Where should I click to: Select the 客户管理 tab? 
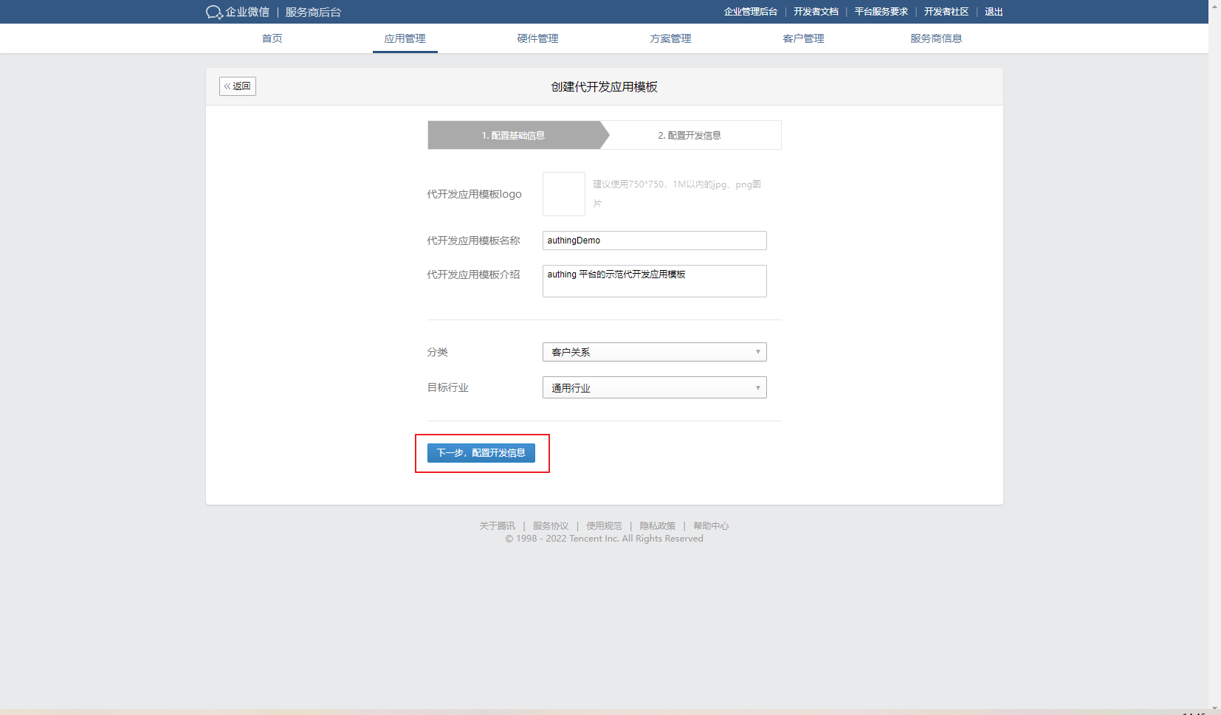803,38
